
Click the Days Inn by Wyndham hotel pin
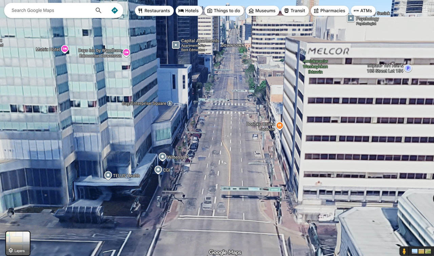[126, 52]
